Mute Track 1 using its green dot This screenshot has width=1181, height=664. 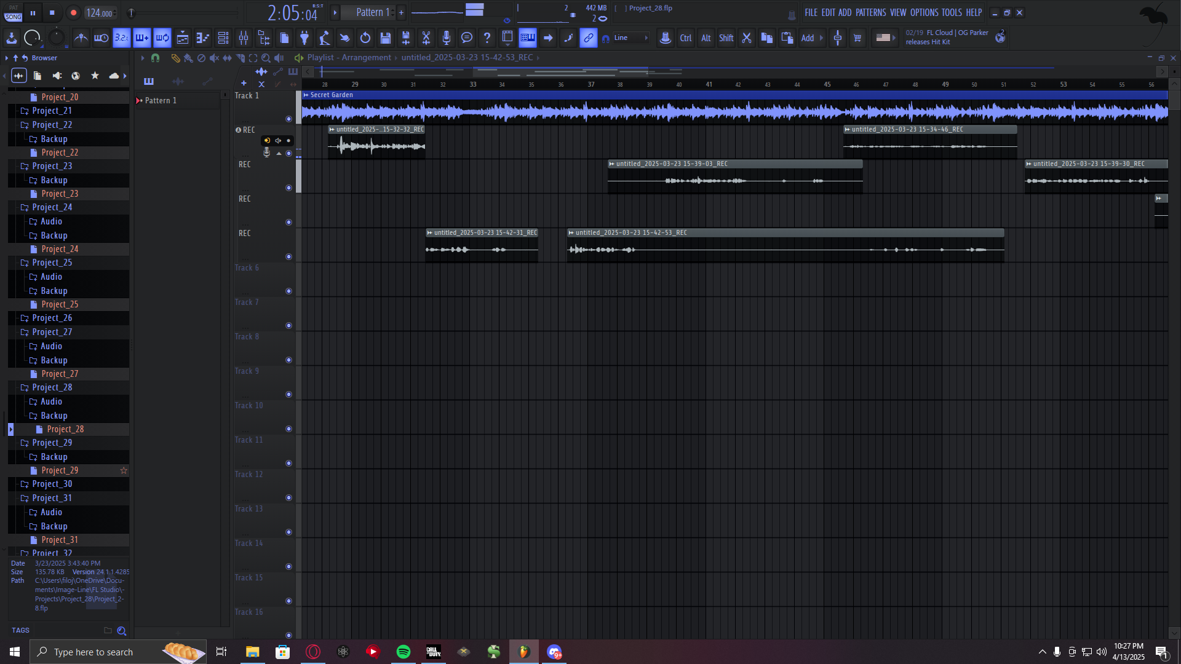tap(288, 119)
